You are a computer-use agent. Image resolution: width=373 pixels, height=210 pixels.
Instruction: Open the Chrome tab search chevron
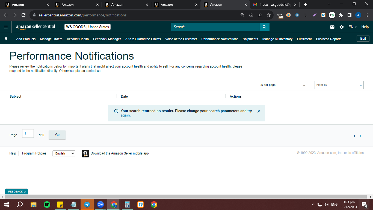[329, 4]
